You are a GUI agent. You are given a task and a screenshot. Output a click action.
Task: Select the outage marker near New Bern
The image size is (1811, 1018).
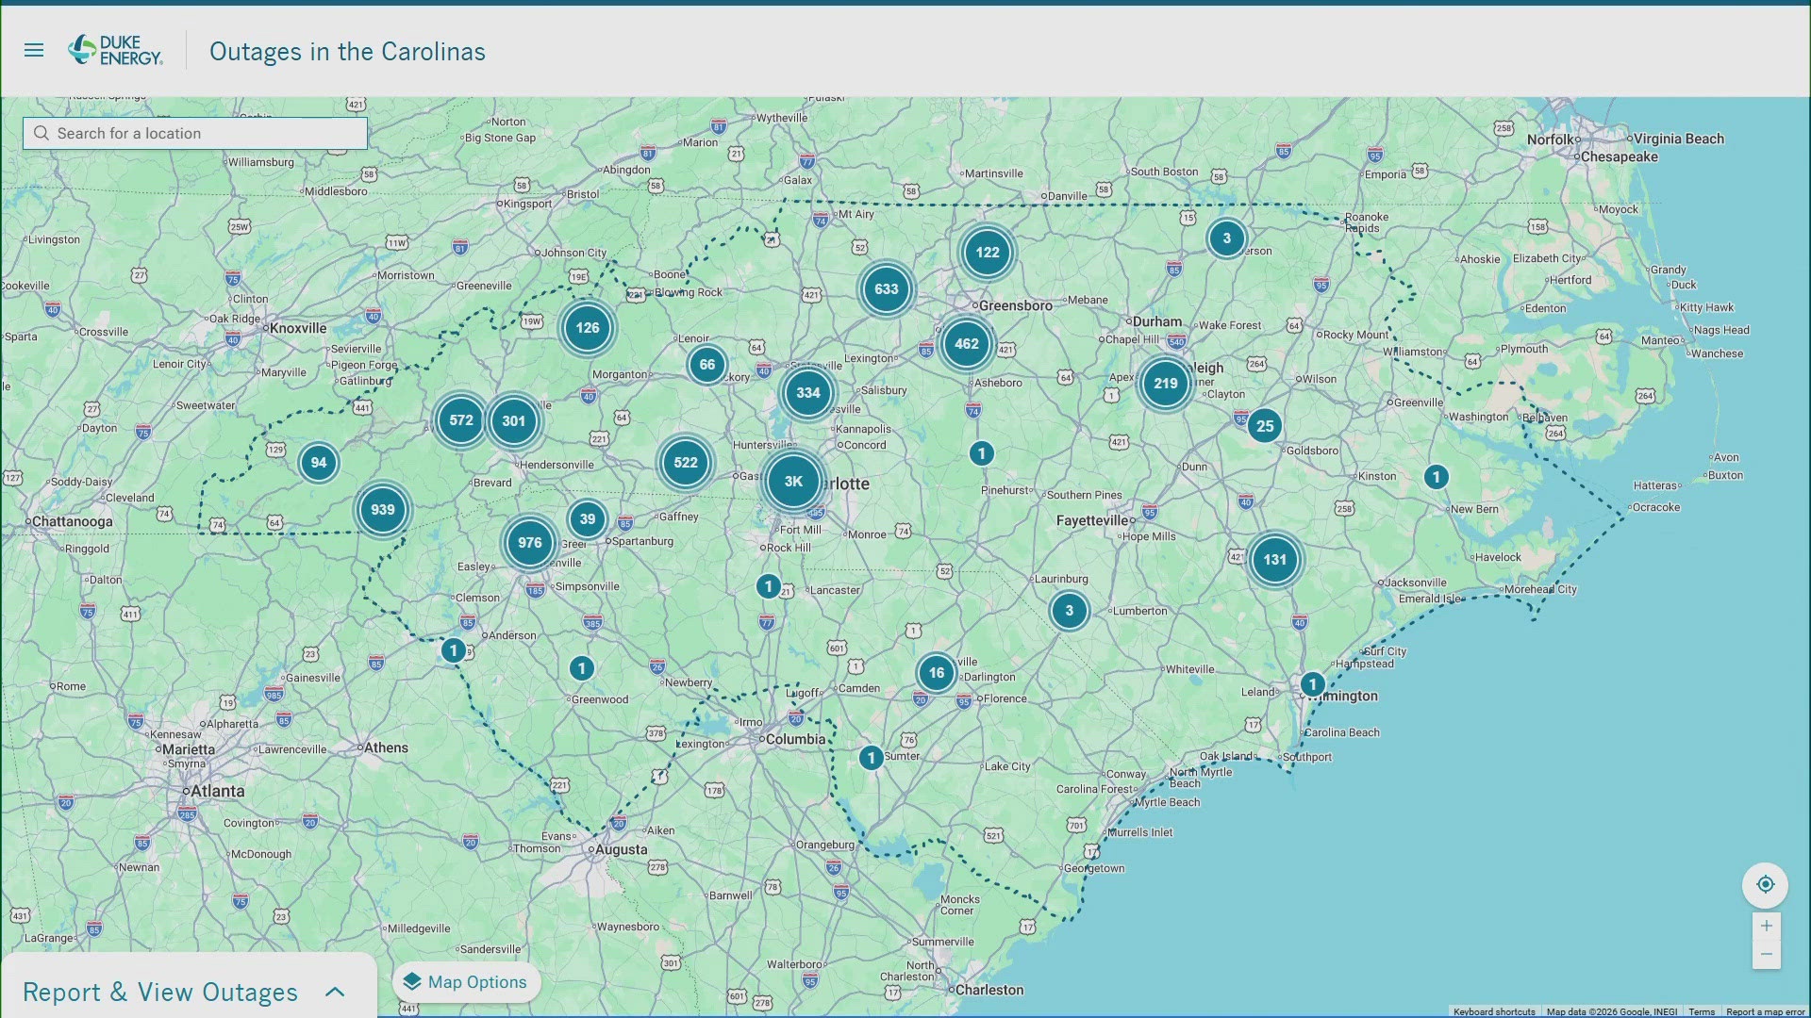[x=1436, y=477]
